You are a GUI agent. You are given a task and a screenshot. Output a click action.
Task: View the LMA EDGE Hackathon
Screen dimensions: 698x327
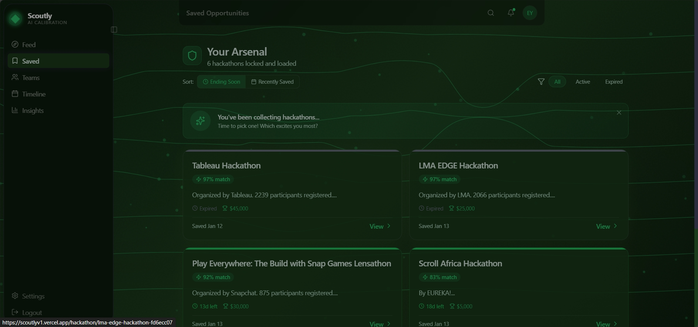pos(606,227)
